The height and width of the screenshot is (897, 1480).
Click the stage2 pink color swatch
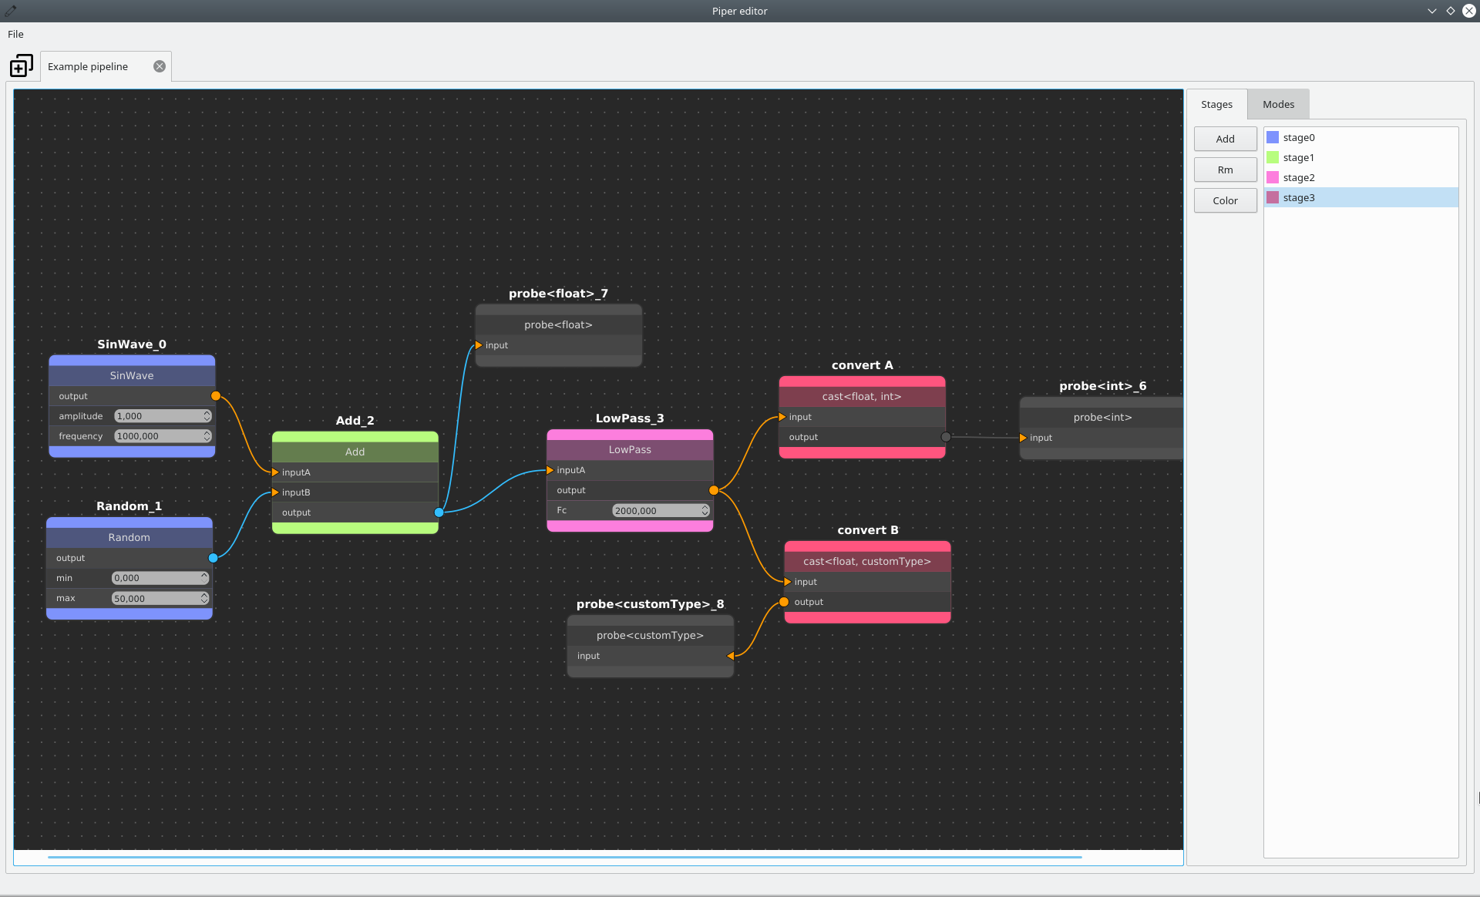pyautogui.click(x=1273, y=177)
